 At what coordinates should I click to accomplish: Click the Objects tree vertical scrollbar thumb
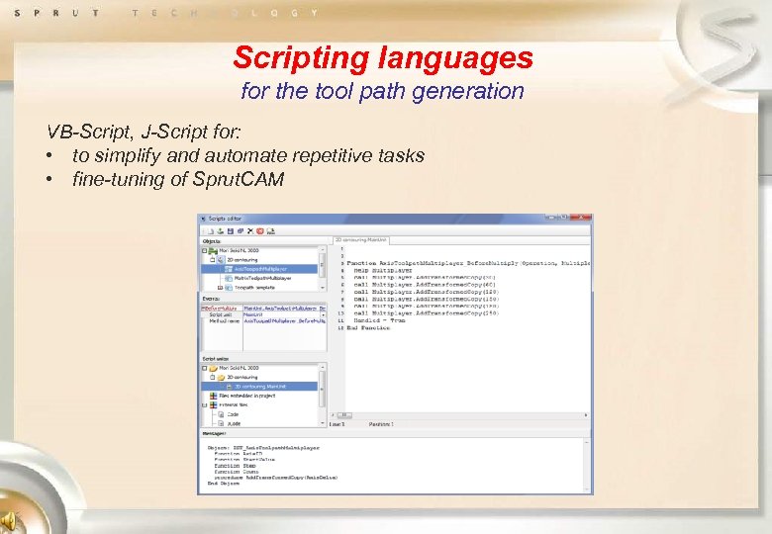tap(322, 266)
